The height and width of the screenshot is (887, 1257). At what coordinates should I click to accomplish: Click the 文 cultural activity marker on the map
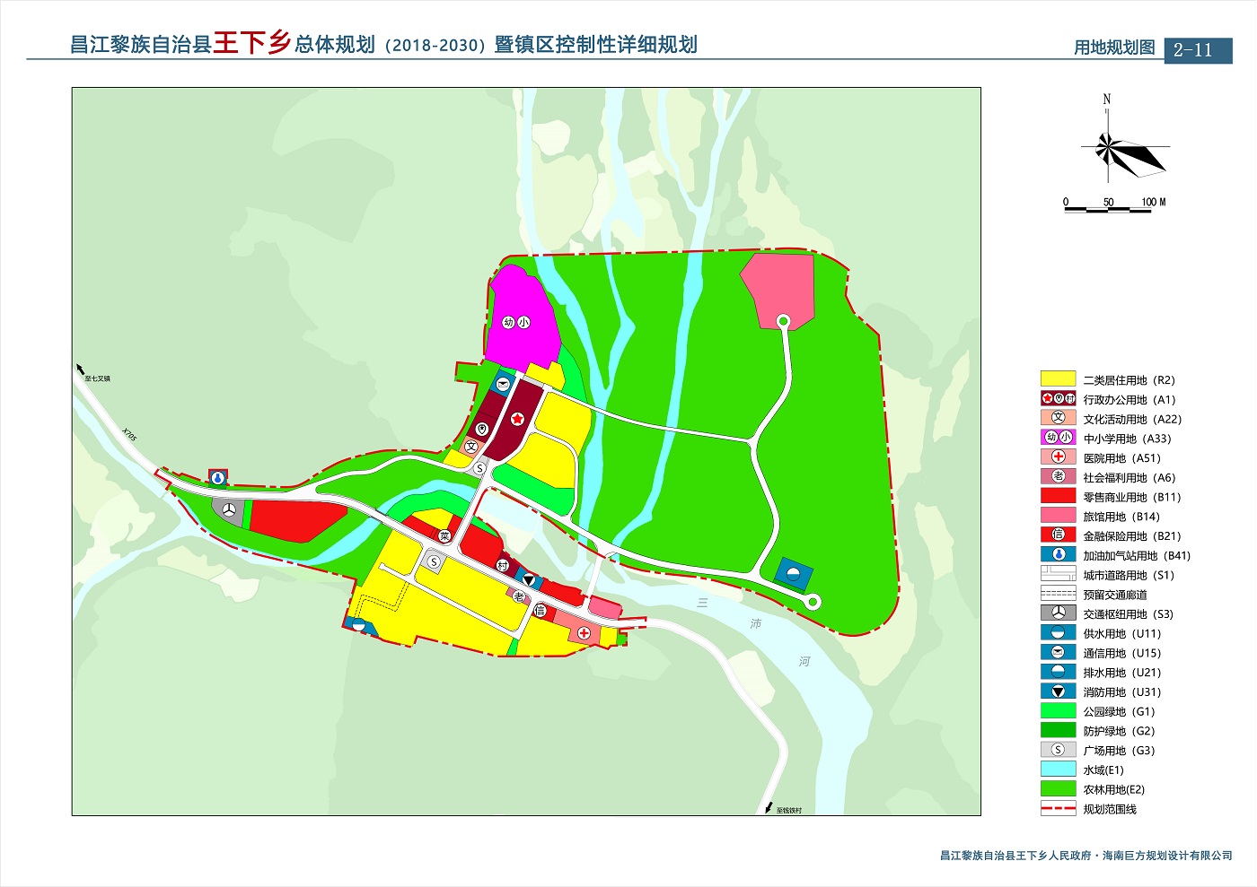pyautogui.click(x=471, y=446)
